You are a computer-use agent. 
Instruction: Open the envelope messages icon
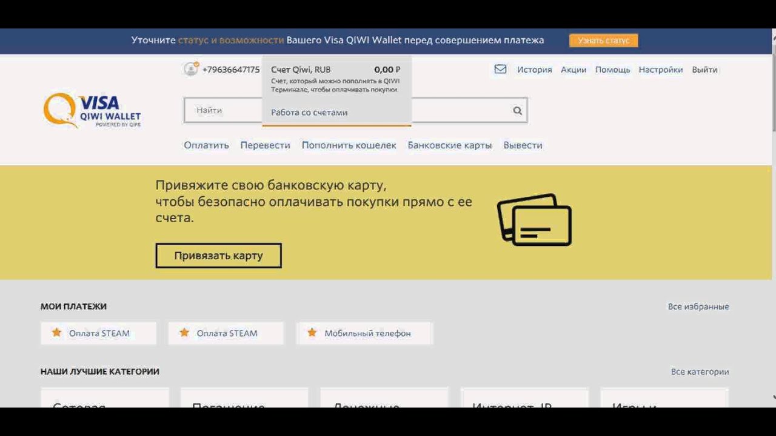click(x=500, y=69)
